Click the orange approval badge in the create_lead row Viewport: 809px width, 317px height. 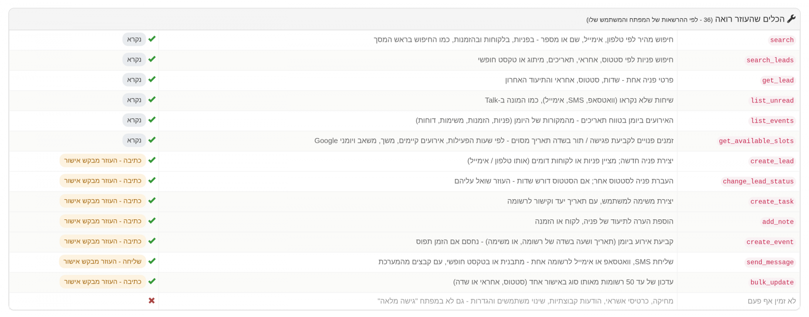(103, 160)
